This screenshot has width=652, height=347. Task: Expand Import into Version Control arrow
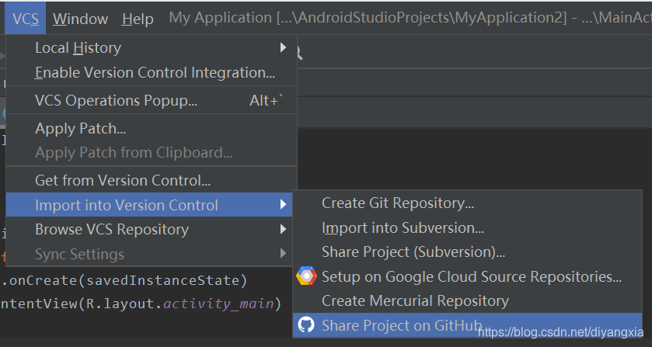click(283, 204)
